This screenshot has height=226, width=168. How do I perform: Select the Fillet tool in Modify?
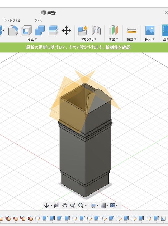pyautogui.click(x=13, y=30)
